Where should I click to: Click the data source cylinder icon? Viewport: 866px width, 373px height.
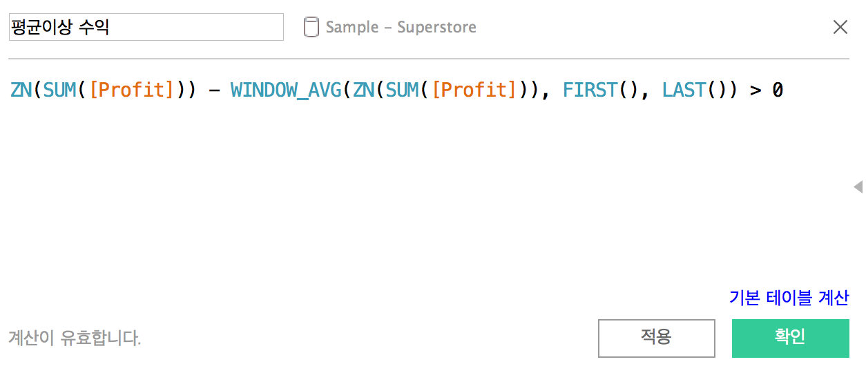pos(311,28)
